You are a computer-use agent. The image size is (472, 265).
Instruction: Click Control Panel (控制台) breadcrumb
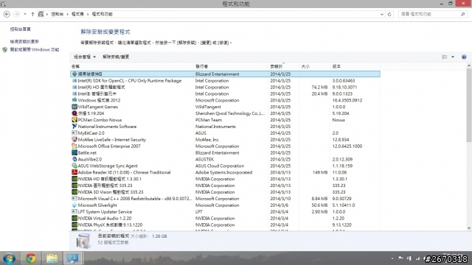pyautogui.click(x=58, y=14)
